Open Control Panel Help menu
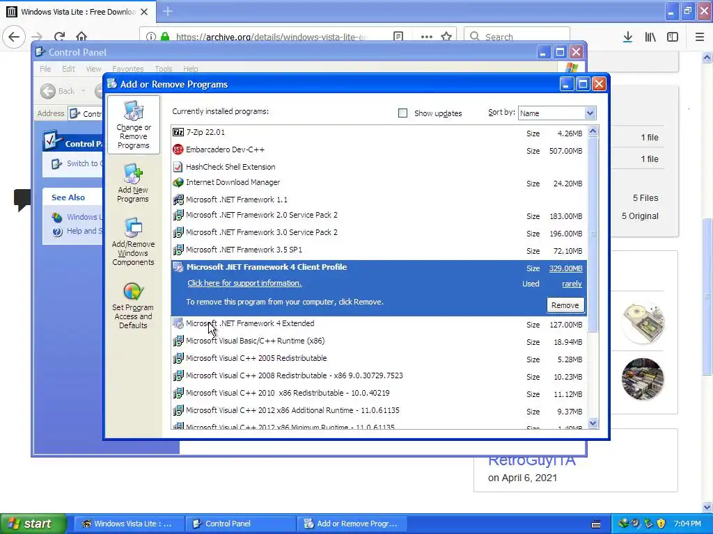This screenshot has height=534, width=713. [x=191, y=69]
